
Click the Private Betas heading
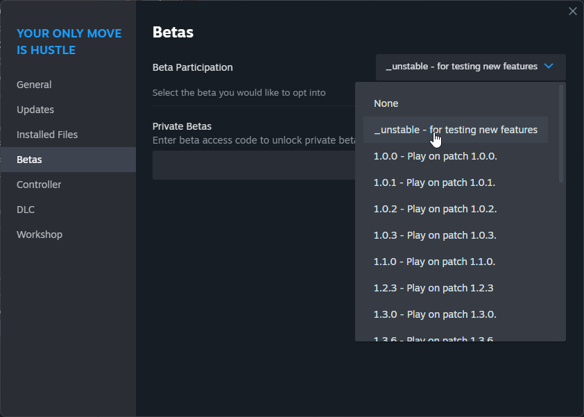182,126
